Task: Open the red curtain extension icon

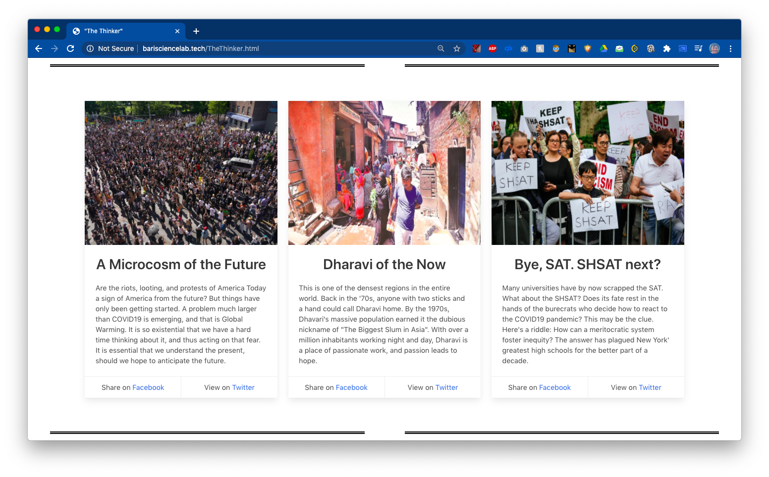Action: pos(476,48)
